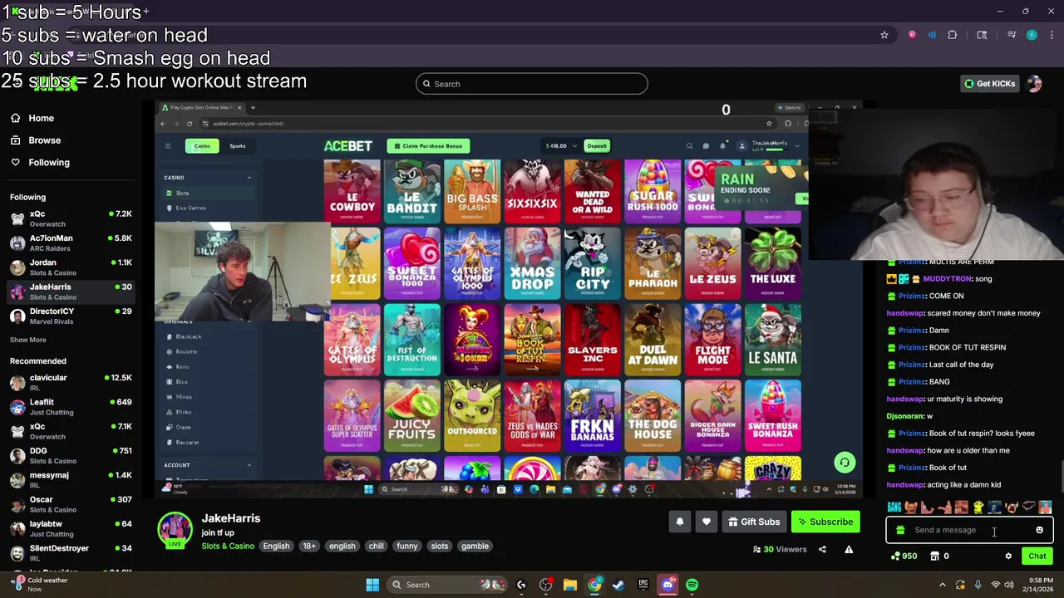The height and width of the screenshot is (598, 1064).
Task: Click the BANG emote in chat
Action: tap(894, 507)
